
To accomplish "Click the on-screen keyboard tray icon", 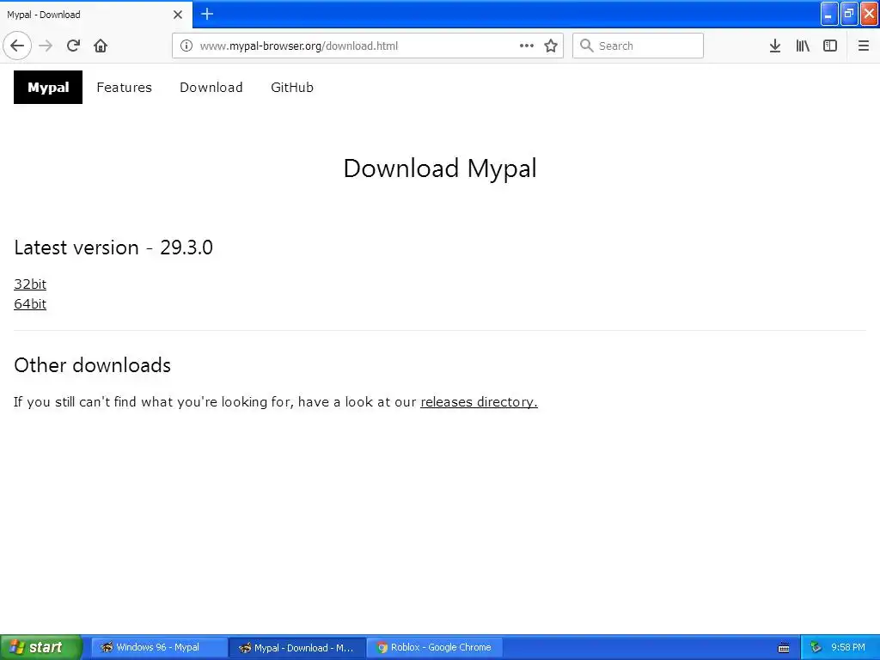I will coord(784,648).
